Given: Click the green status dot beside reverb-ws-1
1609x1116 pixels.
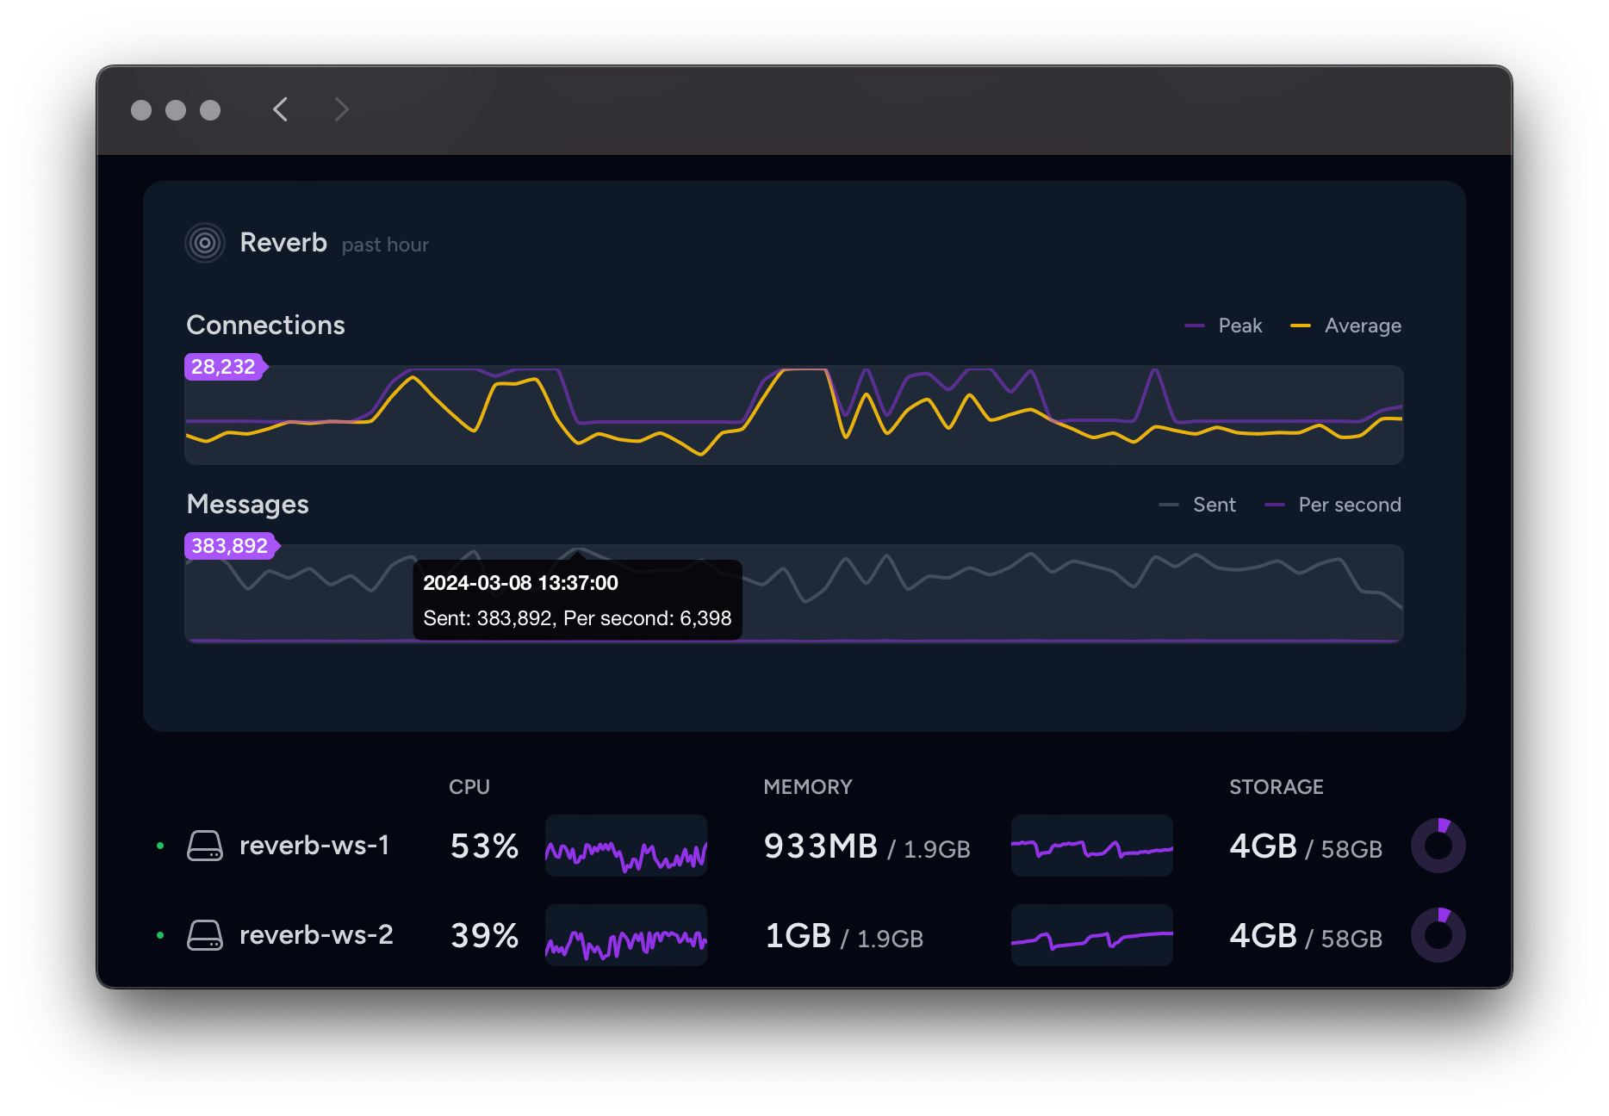Looking at the screenshot, I should point(160,846).
